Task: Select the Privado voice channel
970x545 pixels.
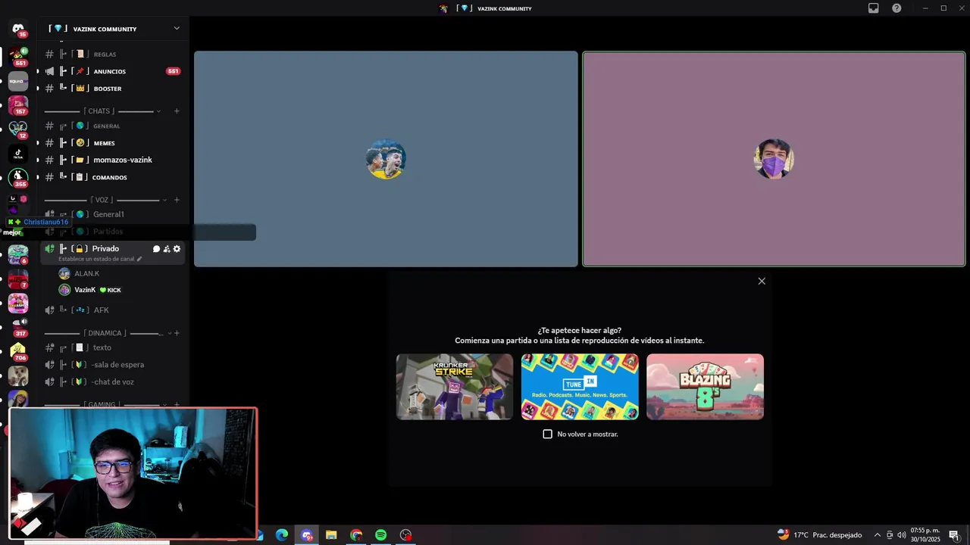Action: pyautogui.click(x=105, y=248)
